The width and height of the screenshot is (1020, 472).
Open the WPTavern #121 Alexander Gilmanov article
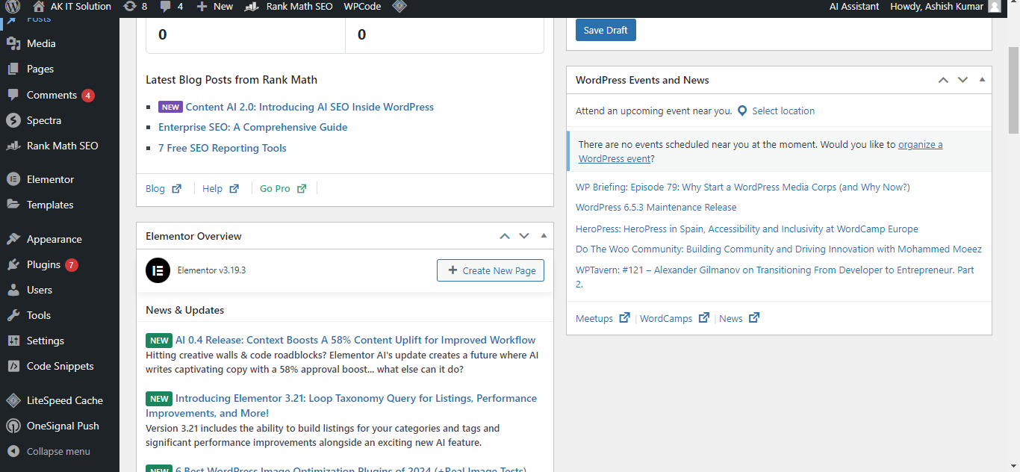[774, 277]
